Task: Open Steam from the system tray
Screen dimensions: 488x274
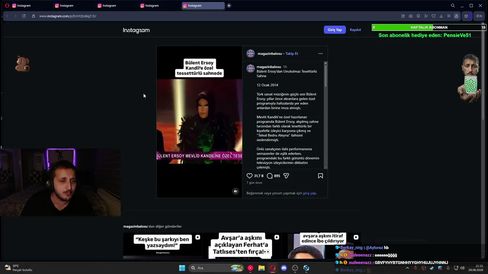Action: tap(432, 268)
